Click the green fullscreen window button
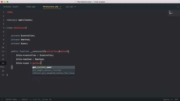180x101 pixels. (x=8, y=2)
